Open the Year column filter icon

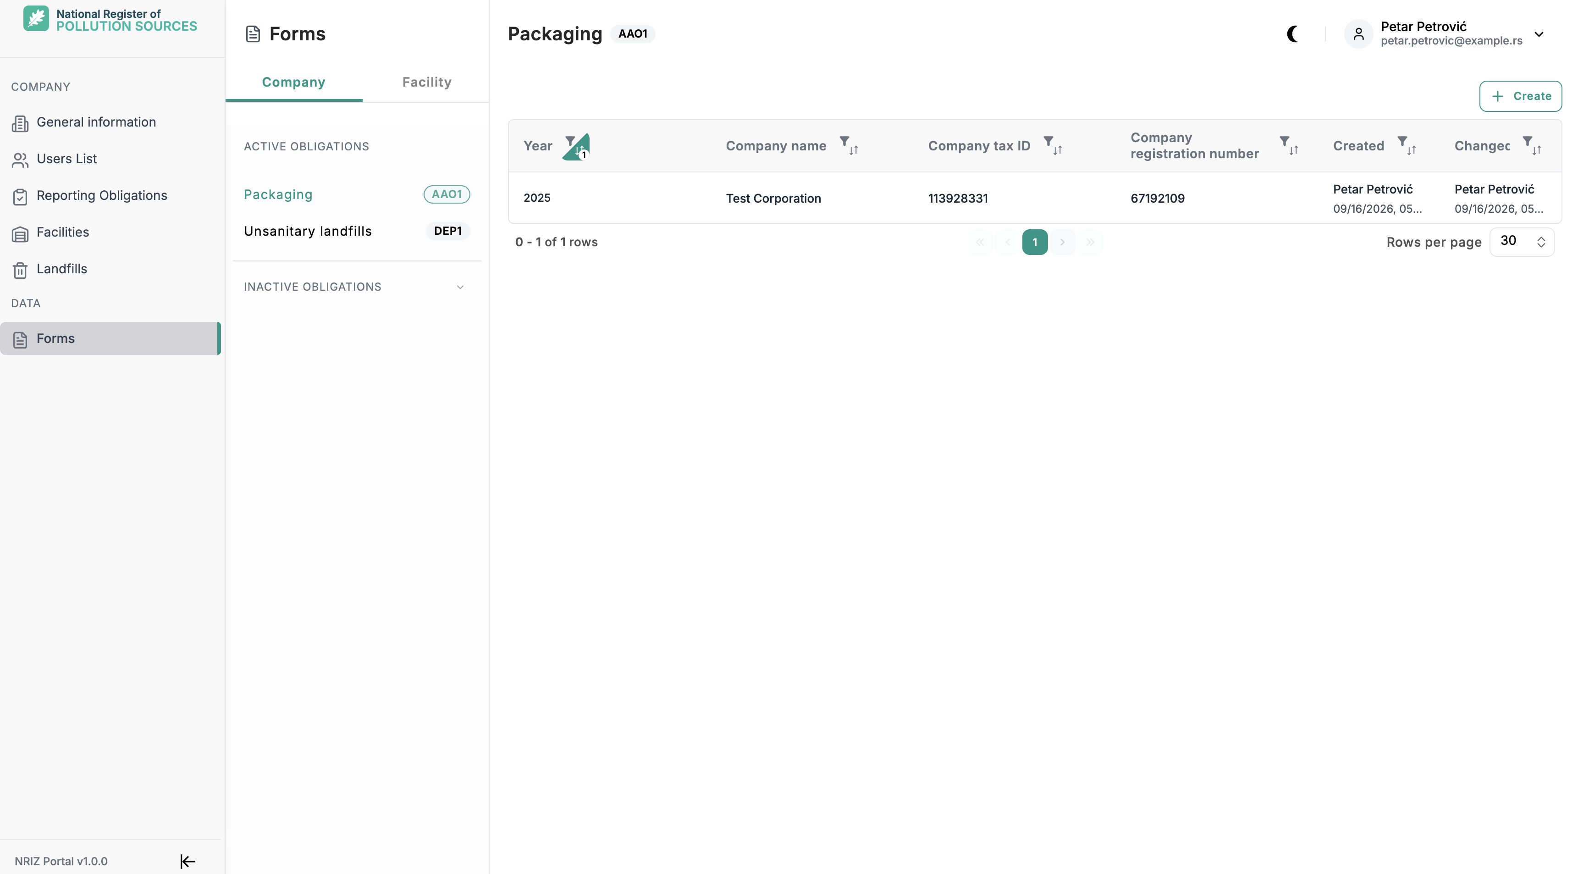(570, 141)
